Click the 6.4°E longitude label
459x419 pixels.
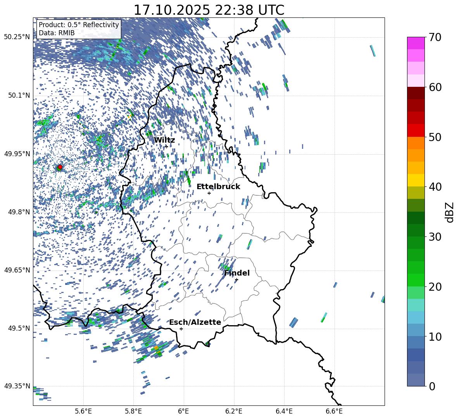(284, 412)
